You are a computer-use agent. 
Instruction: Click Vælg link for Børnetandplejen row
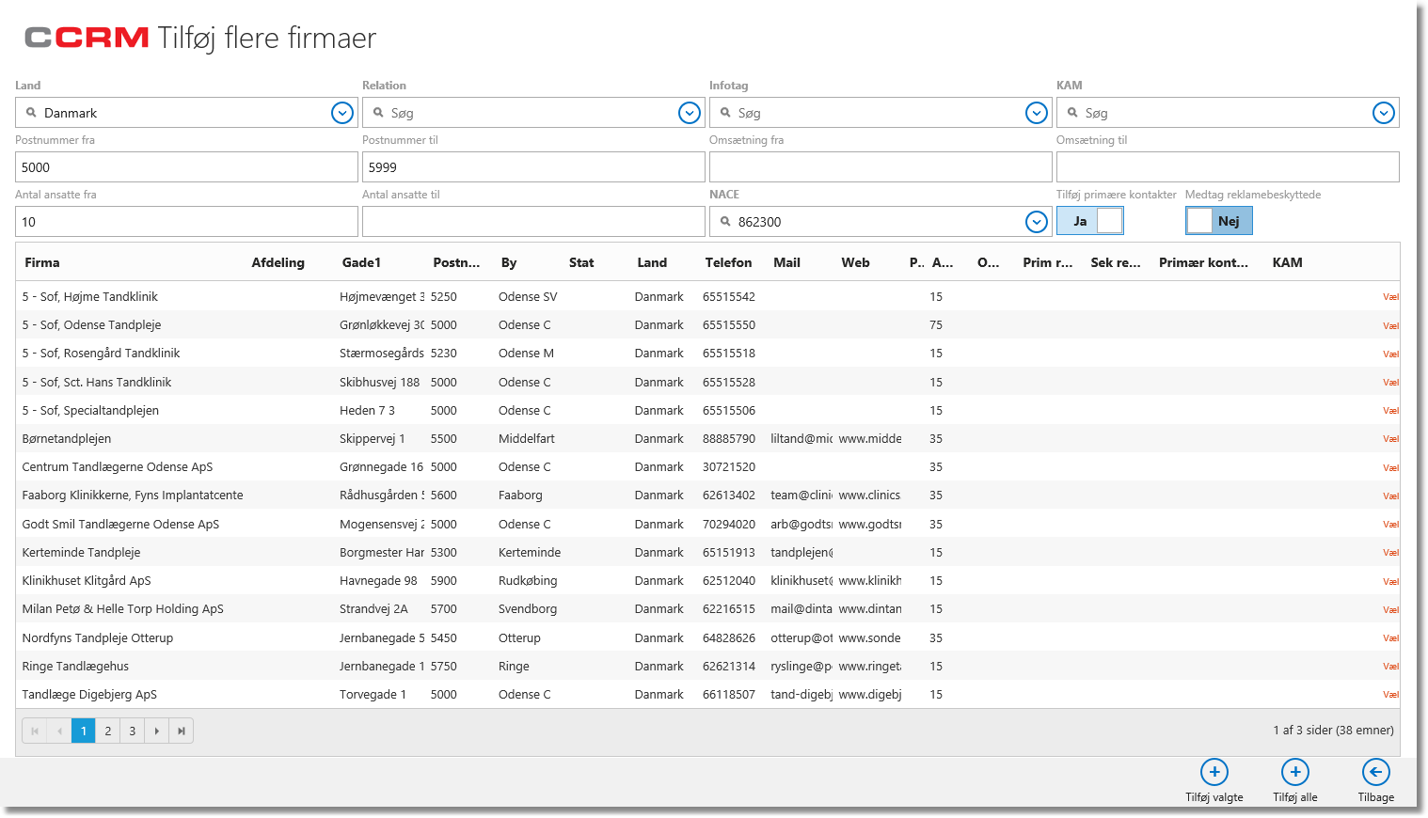(1390, 439)
